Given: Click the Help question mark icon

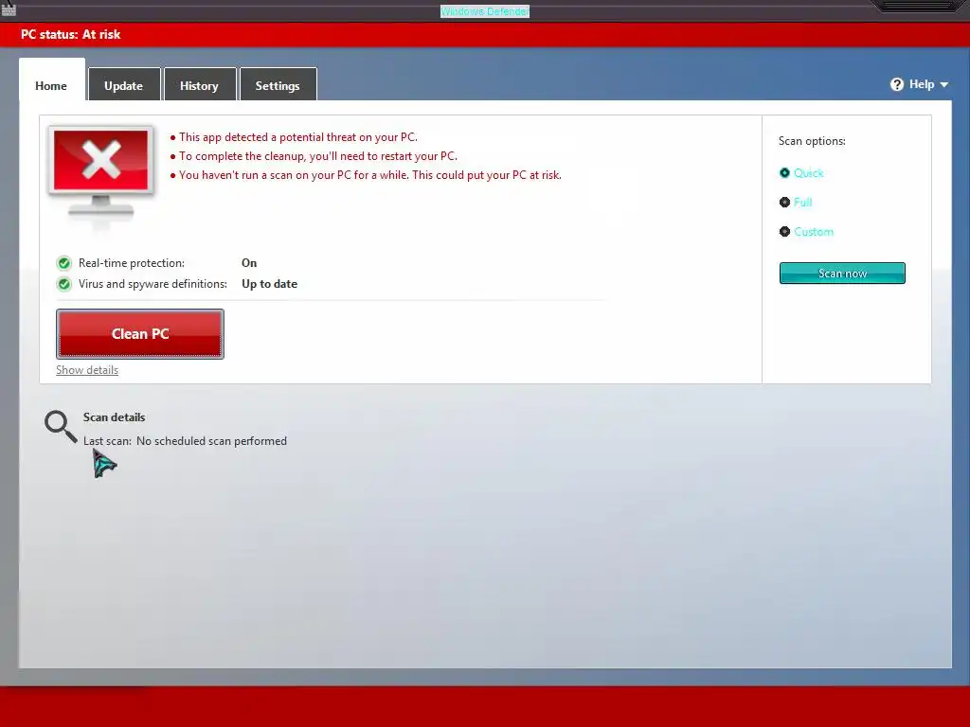Looking at the screenshot, I should point(897,84).
